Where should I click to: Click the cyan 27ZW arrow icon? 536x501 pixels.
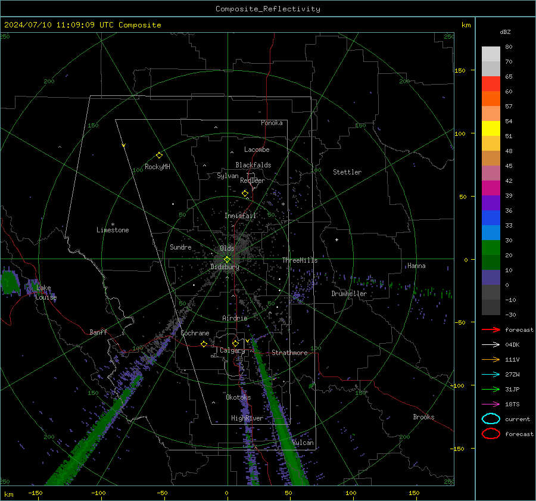coord(491,375)
